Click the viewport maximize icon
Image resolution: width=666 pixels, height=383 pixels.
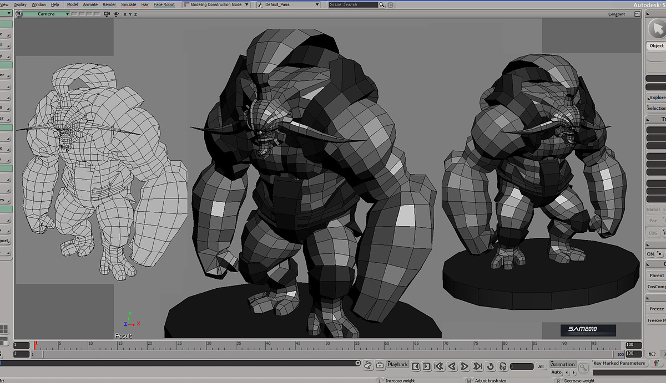coord(637,14)
